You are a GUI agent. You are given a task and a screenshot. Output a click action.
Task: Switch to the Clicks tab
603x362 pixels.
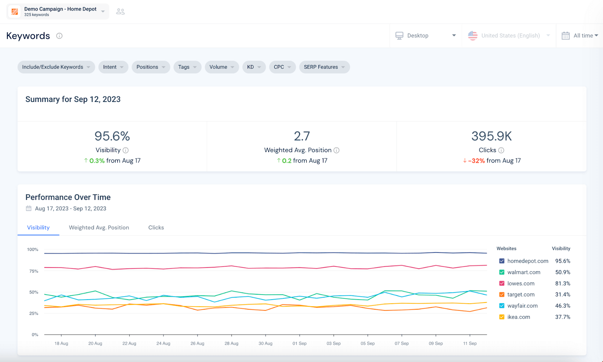point(156,228)
